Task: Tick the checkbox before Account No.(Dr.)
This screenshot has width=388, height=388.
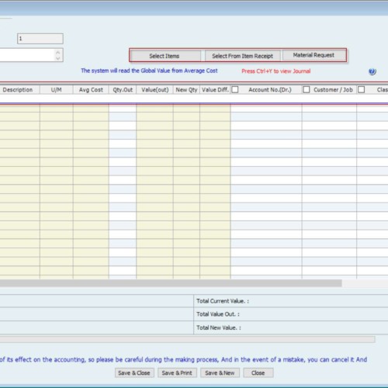Action: click(x=235, y=89)
